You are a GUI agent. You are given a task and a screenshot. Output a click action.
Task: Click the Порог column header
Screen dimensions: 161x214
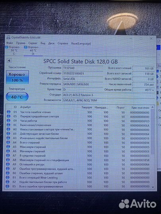tap(120, 107)
